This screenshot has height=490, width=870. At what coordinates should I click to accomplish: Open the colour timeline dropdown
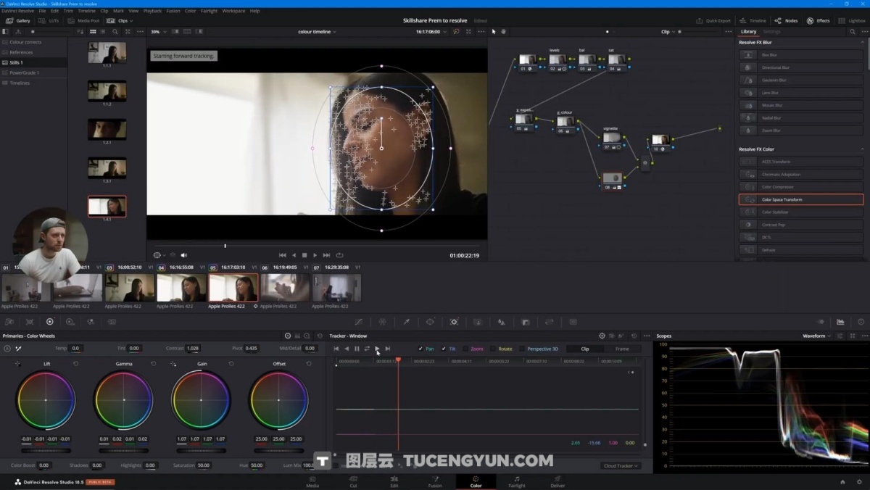317,32
